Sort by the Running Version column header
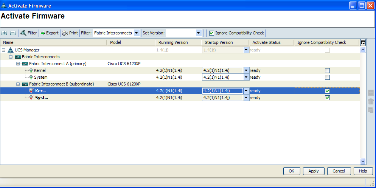The height and width of the screenshot is (188, 376). tap(173, 42)
